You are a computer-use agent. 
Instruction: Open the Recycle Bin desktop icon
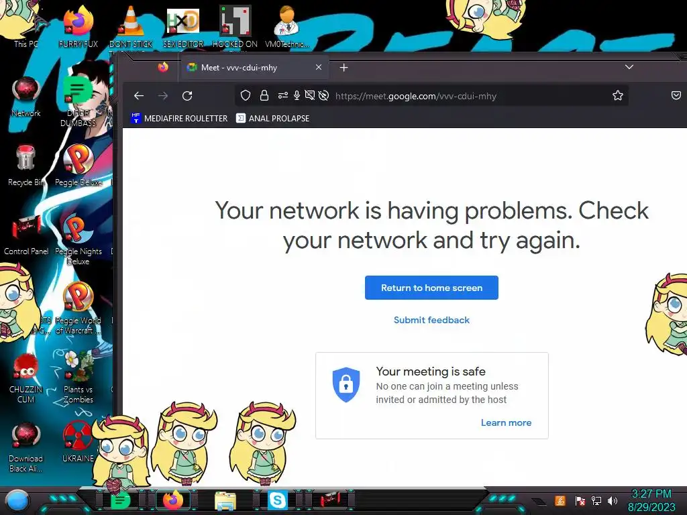coord(26,166)
